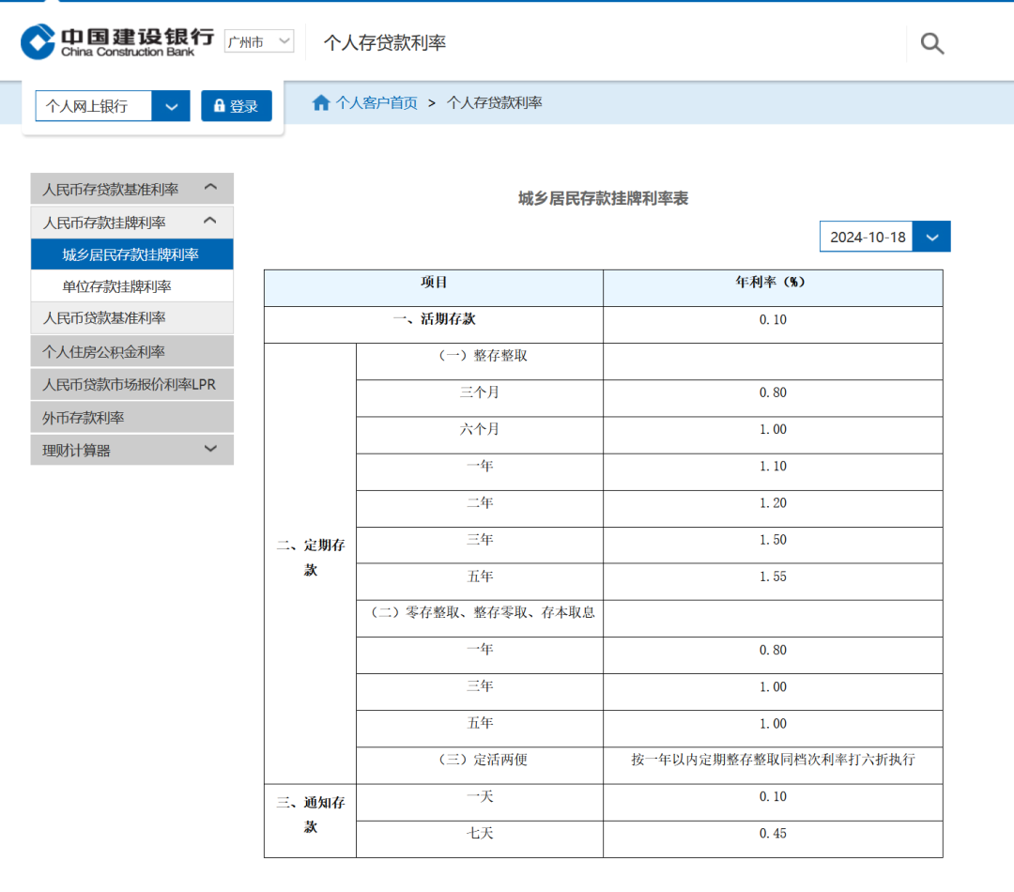Click the magnifying glass search icon
1014x892 pixels.
[931, 43]
